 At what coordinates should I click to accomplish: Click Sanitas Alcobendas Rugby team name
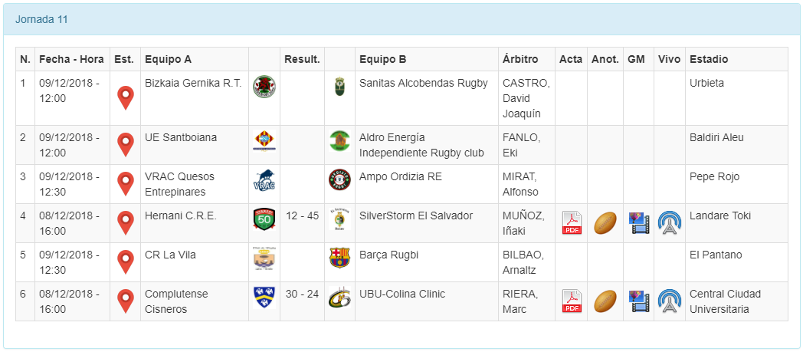click(423, 83)
